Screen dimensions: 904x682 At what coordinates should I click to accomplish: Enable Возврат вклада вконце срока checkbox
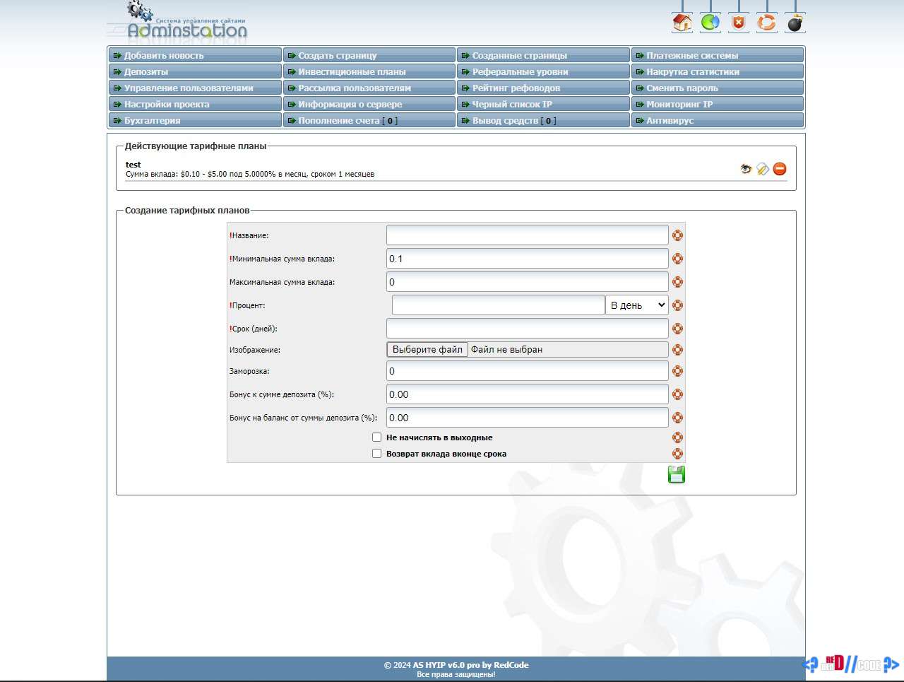(376, 454)
